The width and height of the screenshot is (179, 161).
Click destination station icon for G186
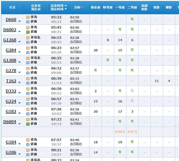coord(28,155)
